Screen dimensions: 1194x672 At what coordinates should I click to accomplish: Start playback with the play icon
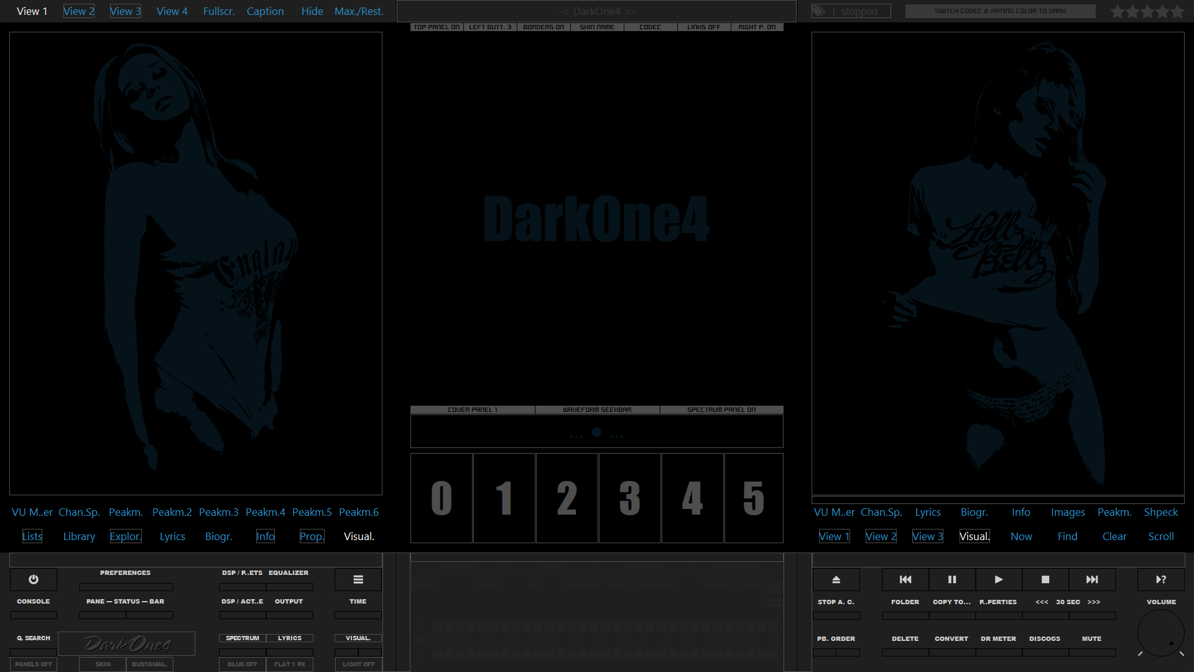tap(999, 579)
